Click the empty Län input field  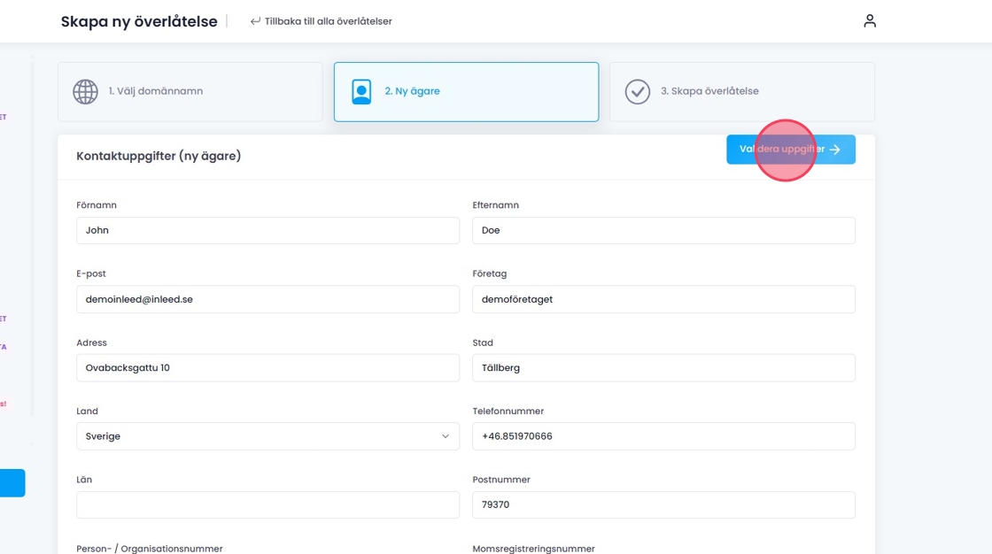[267, 505]
